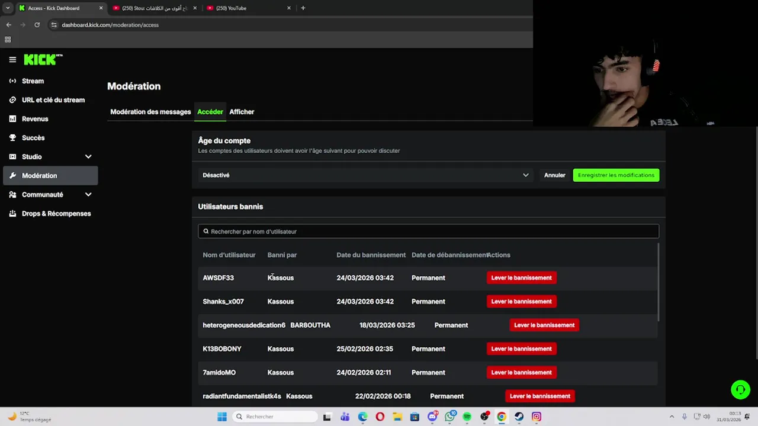The width and height of the screenshot is (758, 426).
Task: Click the username Shanks_x007
Action: pyautogui.click(x=223, y=301)
